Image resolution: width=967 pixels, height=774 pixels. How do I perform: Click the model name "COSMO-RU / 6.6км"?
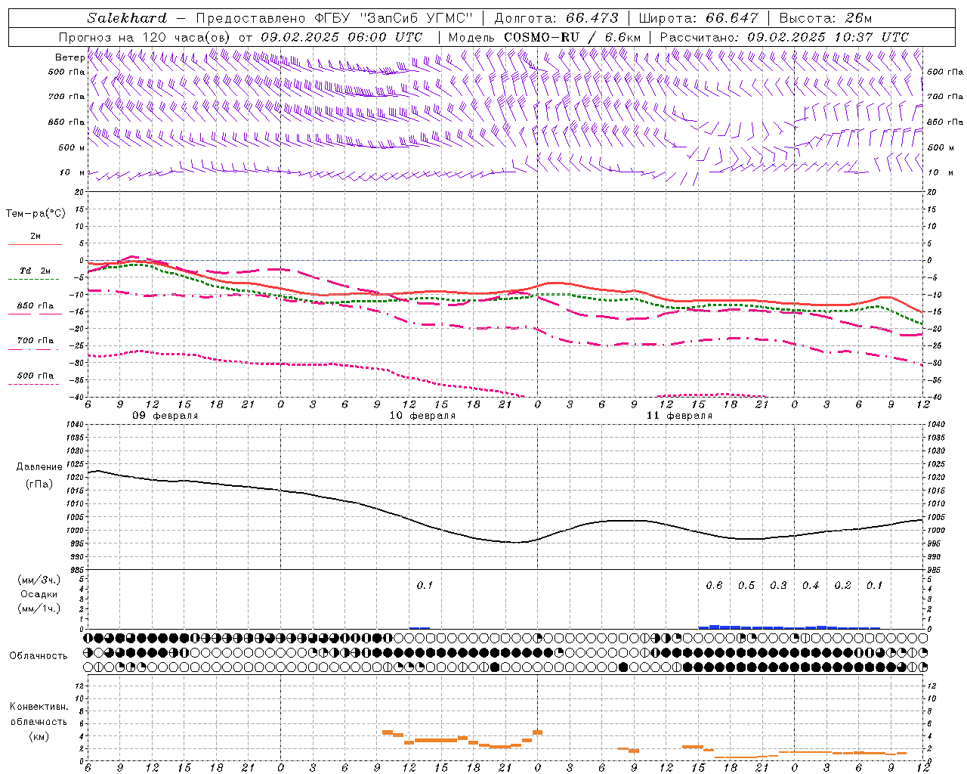click(x=572, y=37)
